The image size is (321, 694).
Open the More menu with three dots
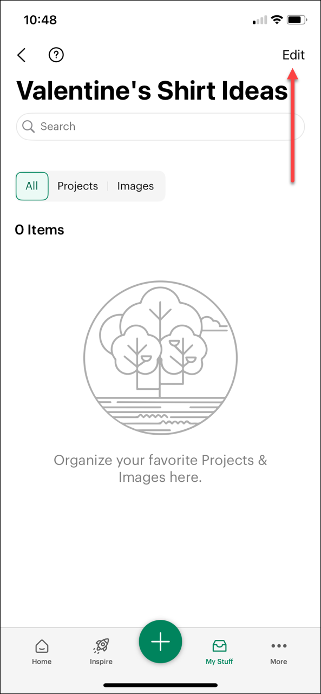[278, 646]
